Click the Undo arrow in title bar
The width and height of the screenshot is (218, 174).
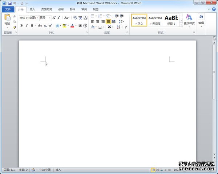point(15,3)
